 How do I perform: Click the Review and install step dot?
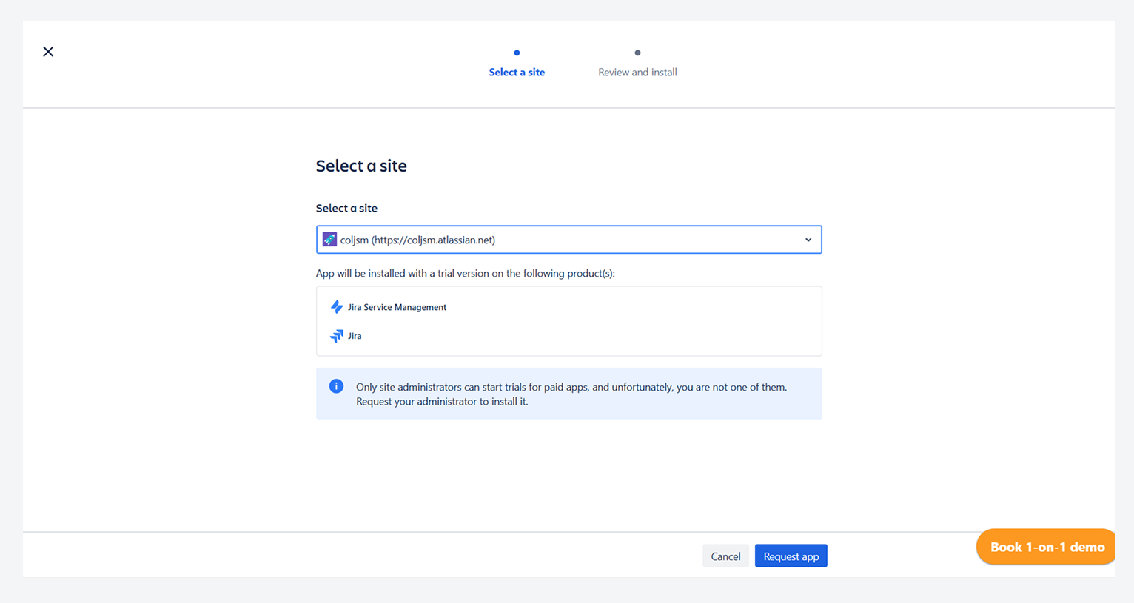(637, 53)
